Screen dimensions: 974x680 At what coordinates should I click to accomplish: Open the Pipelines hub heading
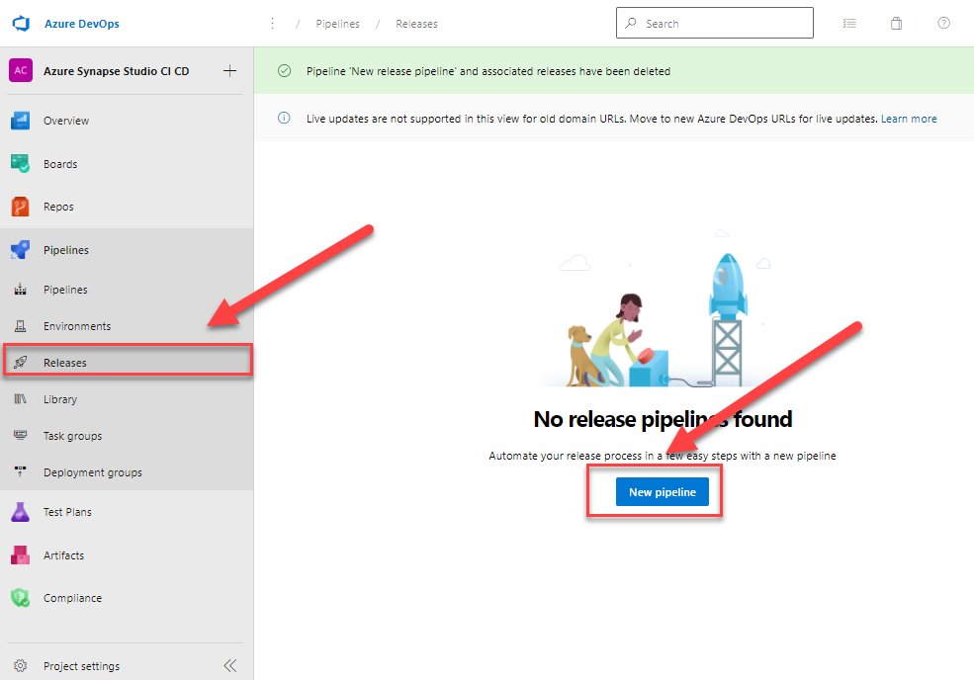[66, 250]
